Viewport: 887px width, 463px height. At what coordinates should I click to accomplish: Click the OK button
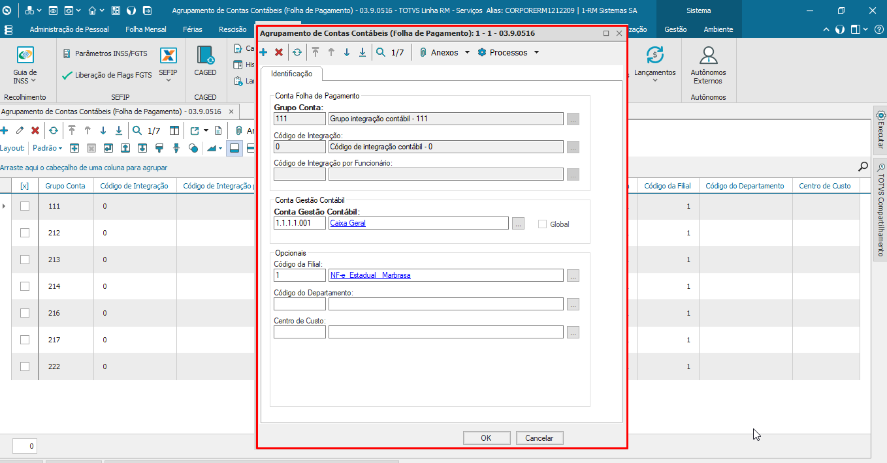click(x=486, y=438)
